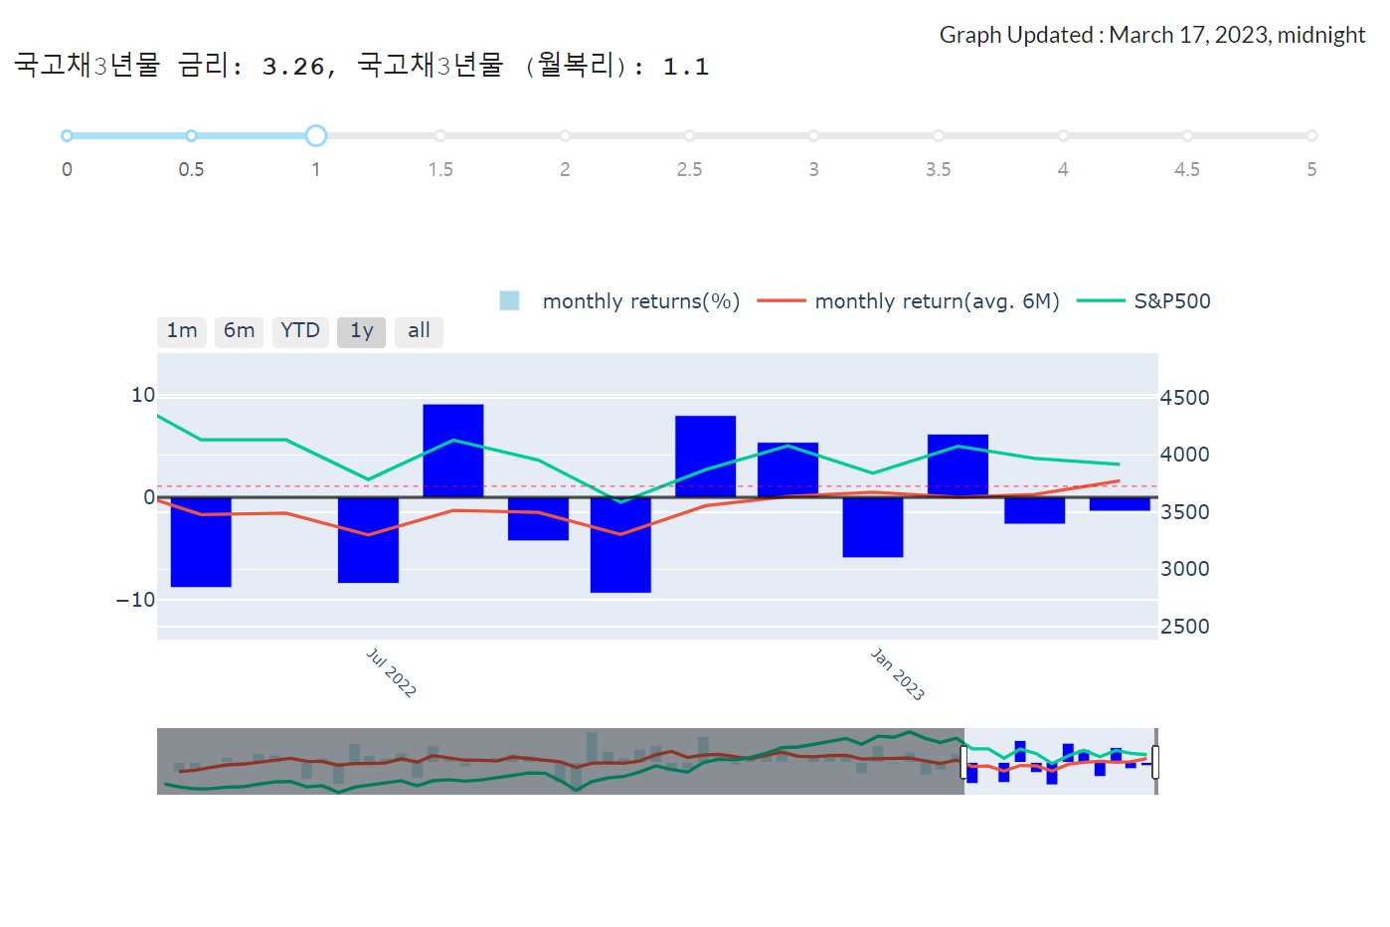Set slider to mark 3
The image size is (1390, 927).
(813, 135)
